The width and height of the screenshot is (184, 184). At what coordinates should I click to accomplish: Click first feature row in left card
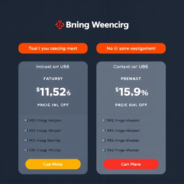coord(53,120)
